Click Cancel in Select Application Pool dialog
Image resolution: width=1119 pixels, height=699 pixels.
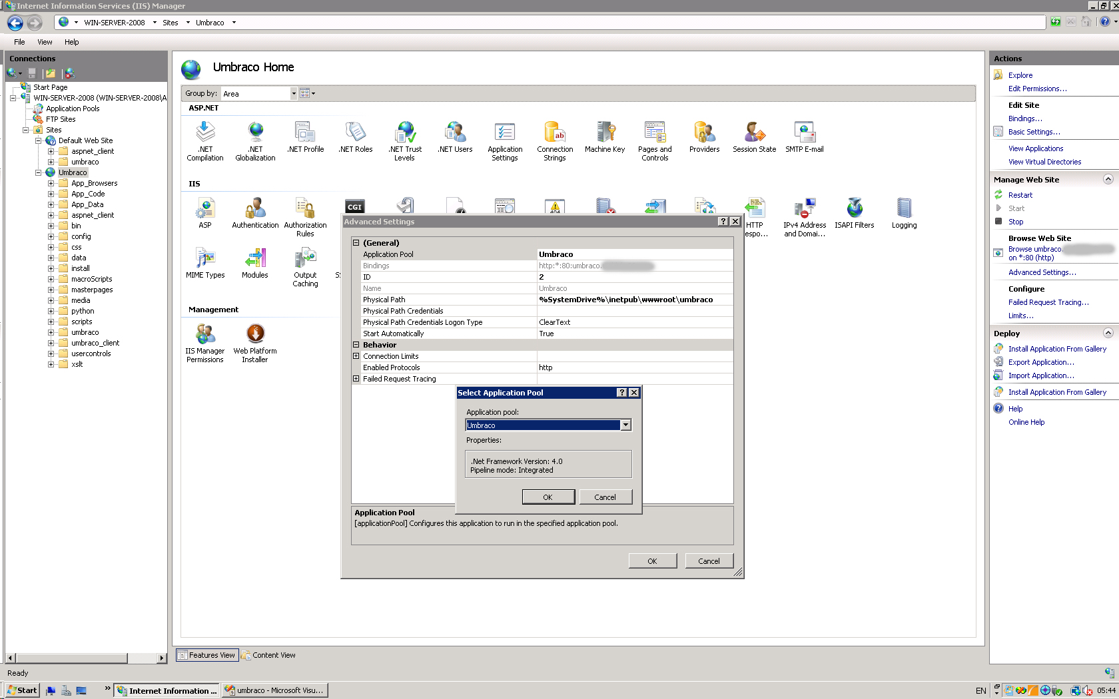(605, 497)
